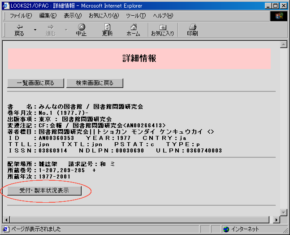Open the お気に入り(A) menu
The width and height of the screenshot is (290, 235).
[104, 16]
